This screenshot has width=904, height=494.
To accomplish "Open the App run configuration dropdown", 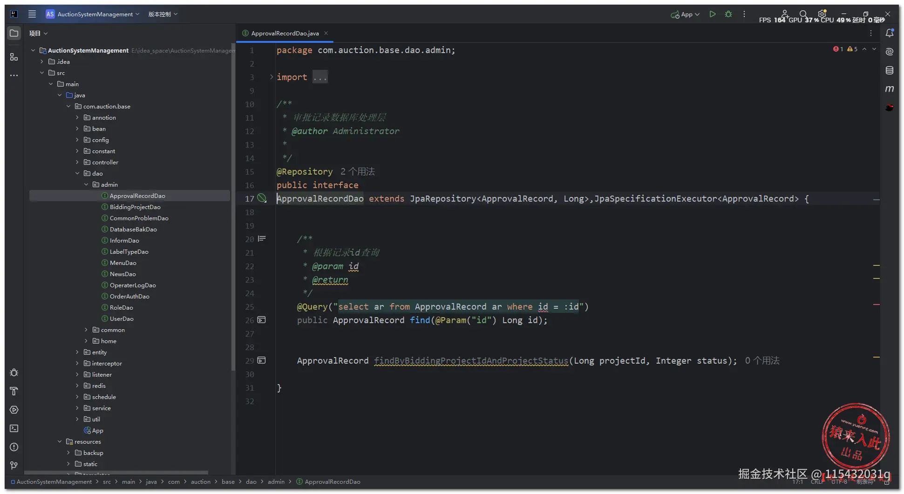I will click(x=685, y=14).
